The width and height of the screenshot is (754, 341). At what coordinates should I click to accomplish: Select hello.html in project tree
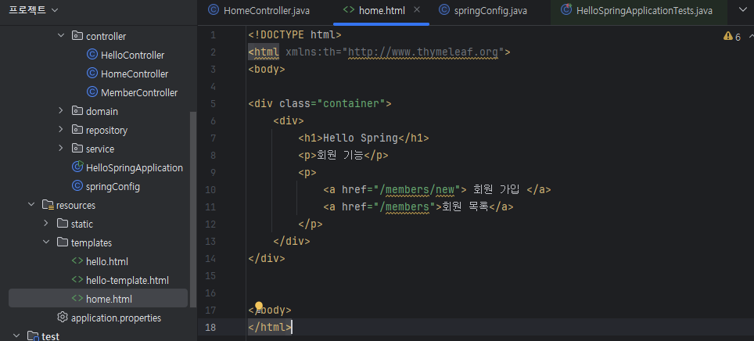coord(106,261)
